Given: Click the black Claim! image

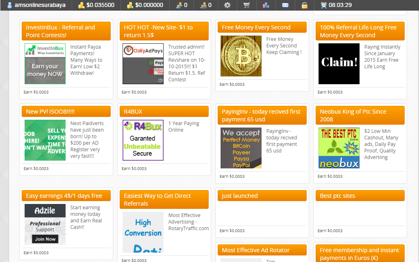Looking at the screenshot, I should point(339,64).
